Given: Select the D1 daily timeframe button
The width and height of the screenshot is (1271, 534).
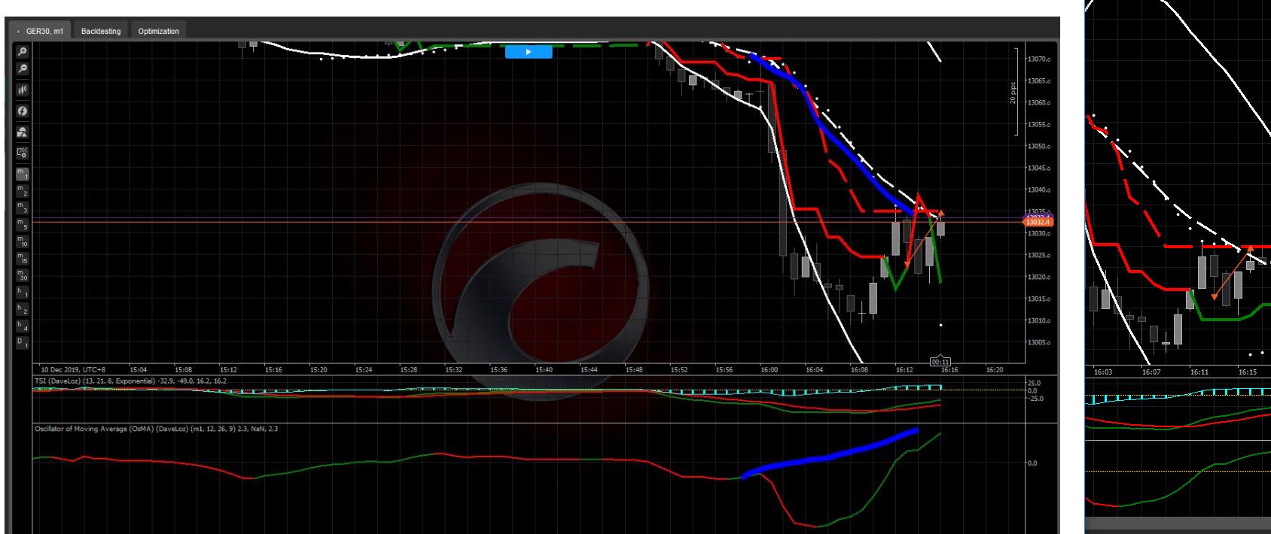Looking at the screenshot, I should 23,343.
